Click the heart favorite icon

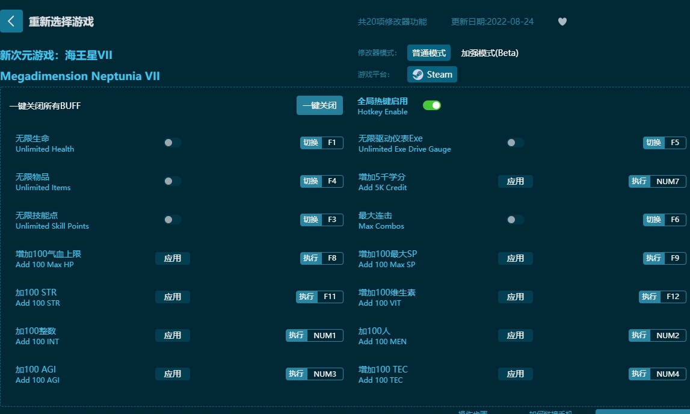[x=562, y=21]
